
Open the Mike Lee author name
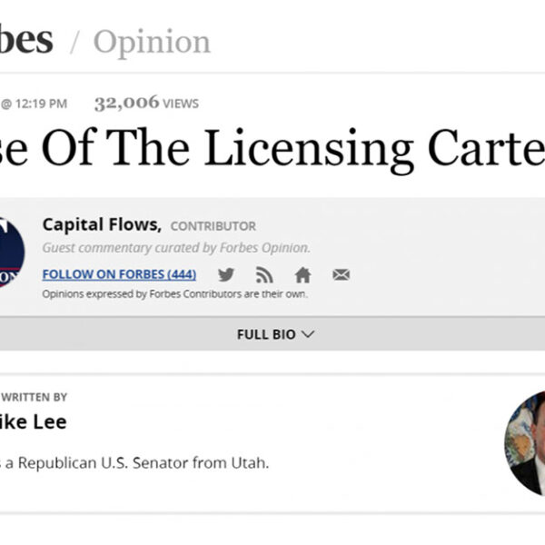point(35,422)
